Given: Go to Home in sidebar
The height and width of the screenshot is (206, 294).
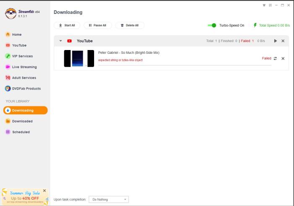Looking at the screenshot, I should point(17,34).
